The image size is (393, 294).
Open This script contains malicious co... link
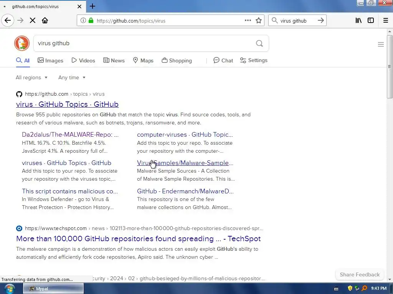click(x=70, y=191)
